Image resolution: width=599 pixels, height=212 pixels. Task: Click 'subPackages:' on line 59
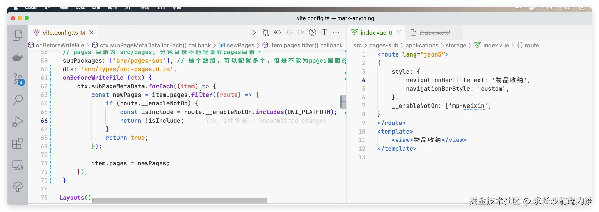[84, 61]
